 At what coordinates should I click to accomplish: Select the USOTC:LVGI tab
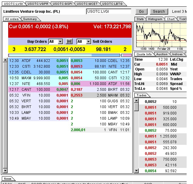13,4
